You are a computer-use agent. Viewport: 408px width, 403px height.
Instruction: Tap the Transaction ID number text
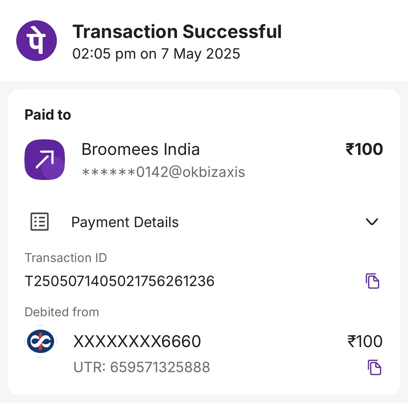point(120,281)
